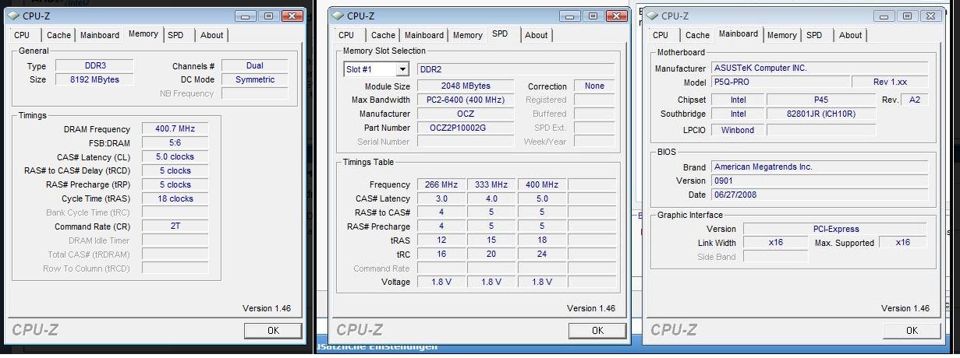Viewport: 960px width, 358px height.
Task: Click the Part Number OCZ2P10002G field
Action: 465,128
